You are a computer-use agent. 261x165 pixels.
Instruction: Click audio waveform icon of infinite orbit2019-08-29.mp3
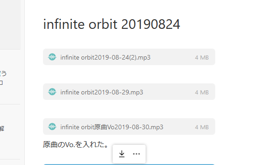pos(52,92)
